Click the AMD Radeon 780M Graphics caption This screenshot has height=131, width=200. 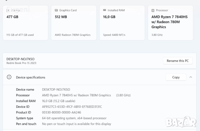coord(72,35)
